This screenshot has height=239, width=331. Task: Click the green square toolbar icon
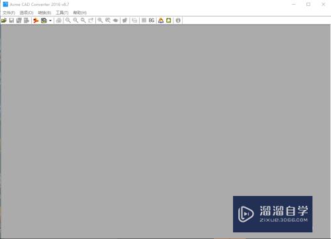tap(169, 21)
